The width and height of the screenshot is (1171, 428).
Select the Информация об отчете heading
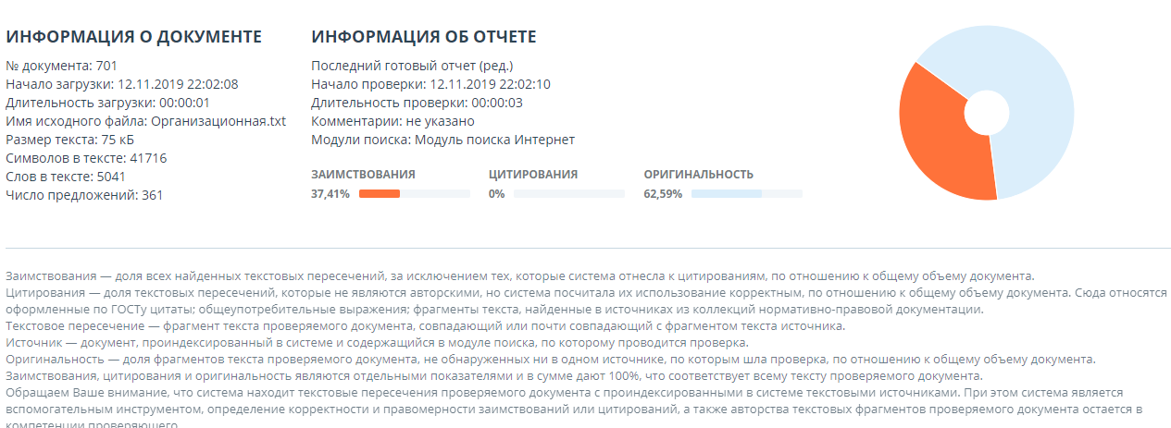click(424, 37)
